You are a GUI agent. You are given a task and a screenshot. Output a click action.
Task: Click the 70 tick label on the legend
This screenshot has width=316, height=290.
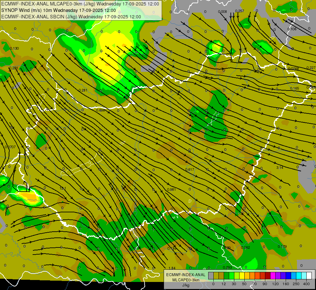click(255, 284)
